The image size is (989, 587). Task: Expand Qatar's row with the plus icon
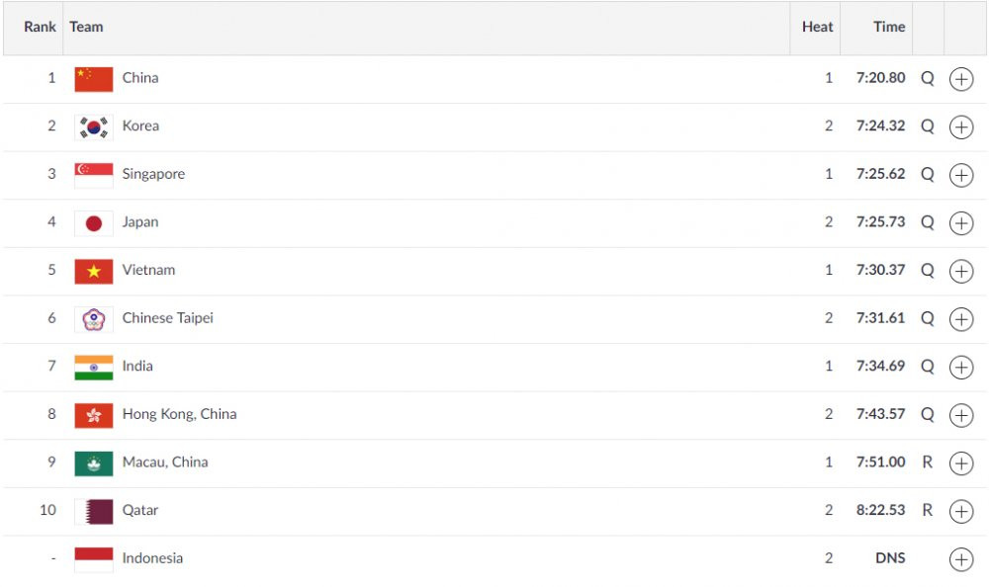pos(960,511)
